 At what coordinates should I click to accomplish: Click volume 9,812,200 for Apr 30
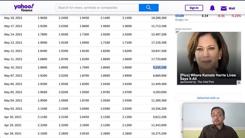[160, 117]
